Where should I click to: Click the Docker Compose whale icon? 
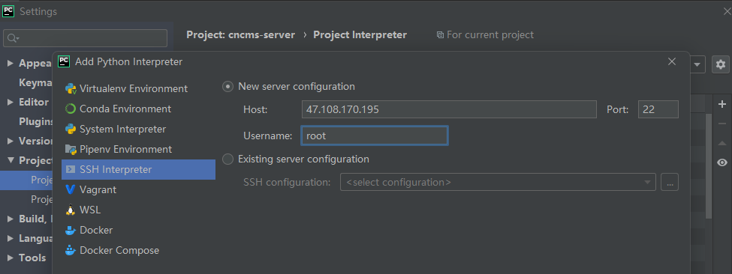pos(71,250)
